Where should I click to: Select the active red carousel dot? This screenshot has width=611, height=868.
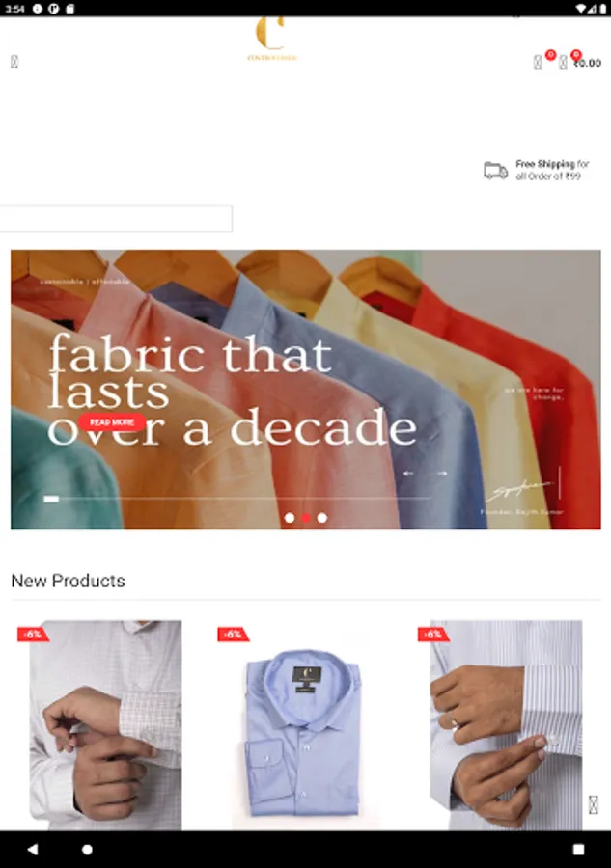306,518
